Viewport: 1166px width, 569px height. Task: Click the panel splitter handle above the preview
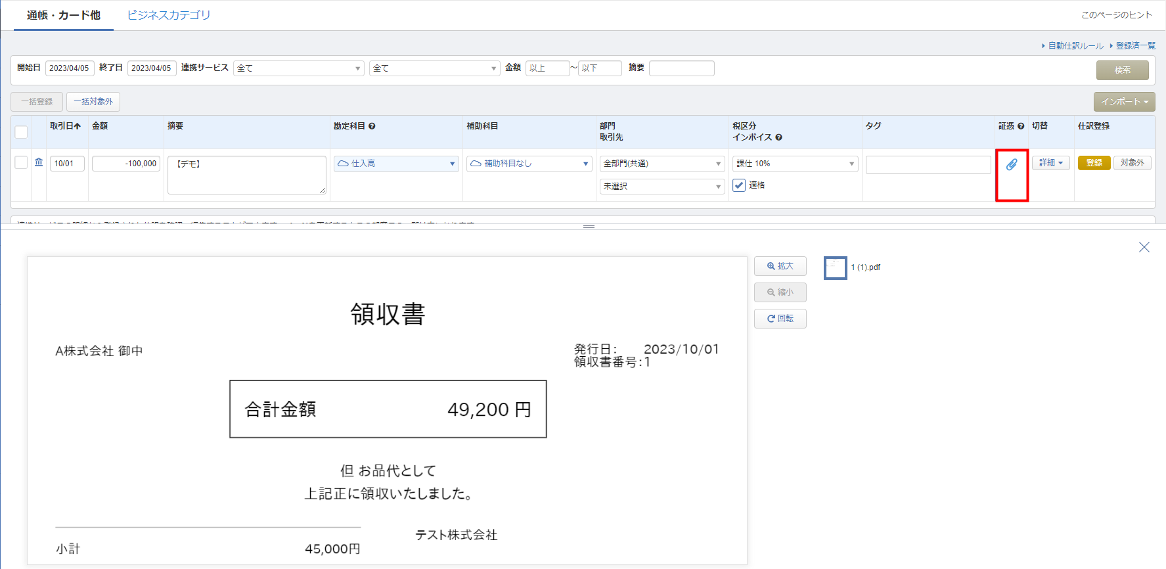click(x=589, y=227)
